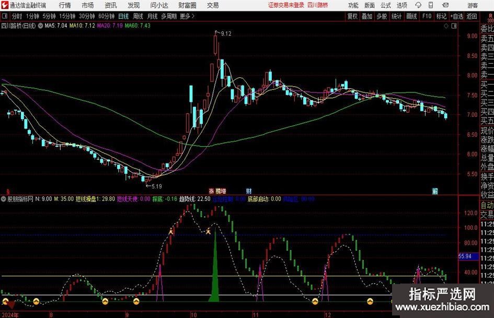494x318 pixels.
Task: Click the 统计 statistics button
Action: (x=396, y=16)
